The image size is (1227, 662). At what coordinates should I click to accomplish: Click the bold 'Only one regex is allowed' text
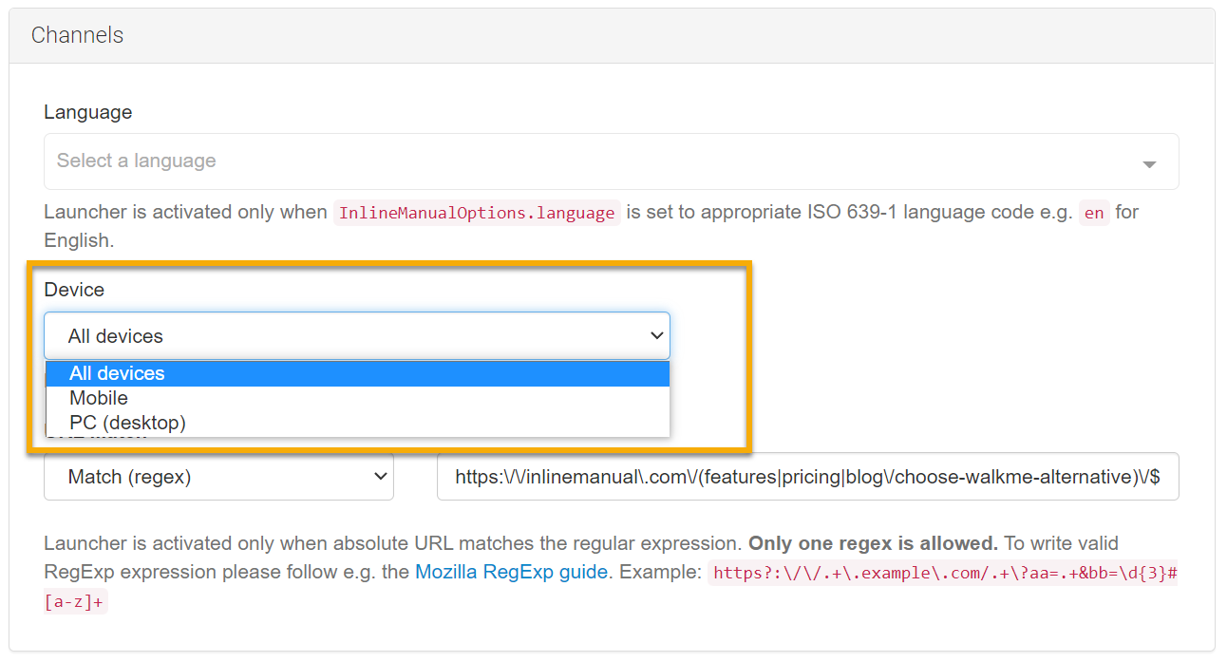[x=873, y=543]
